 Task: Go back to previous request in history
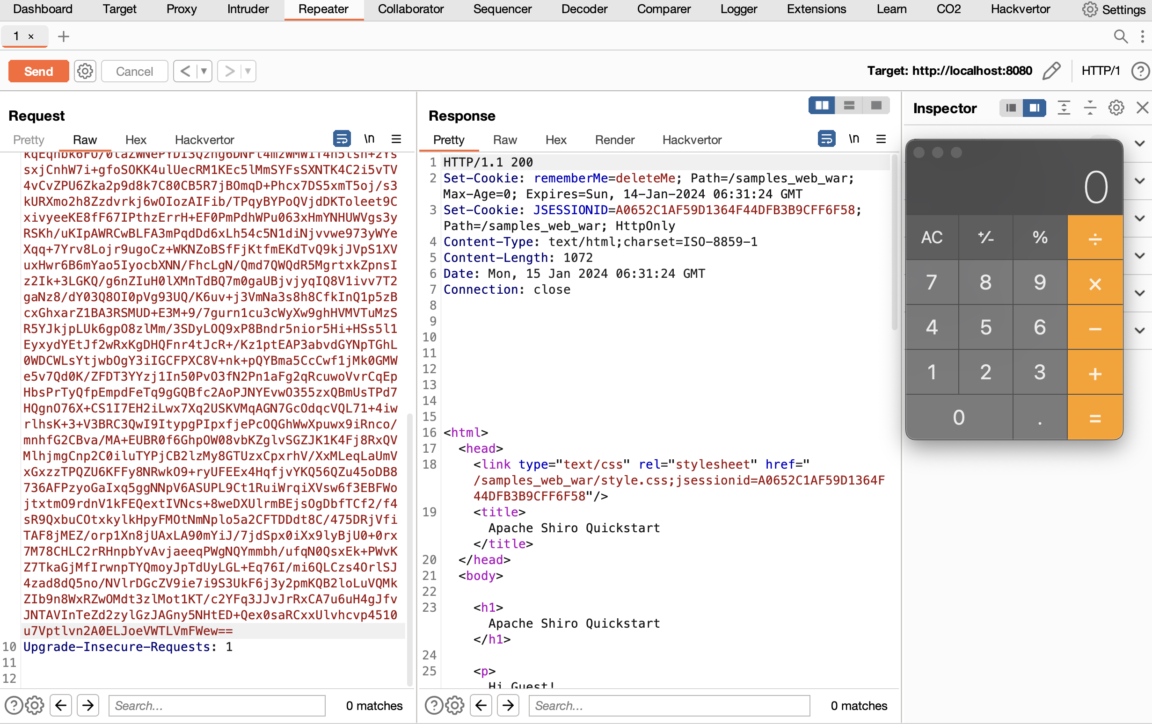tap(186, 71)
